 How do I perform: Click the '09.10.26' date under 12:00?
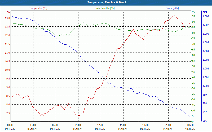[x=100, y=129]
